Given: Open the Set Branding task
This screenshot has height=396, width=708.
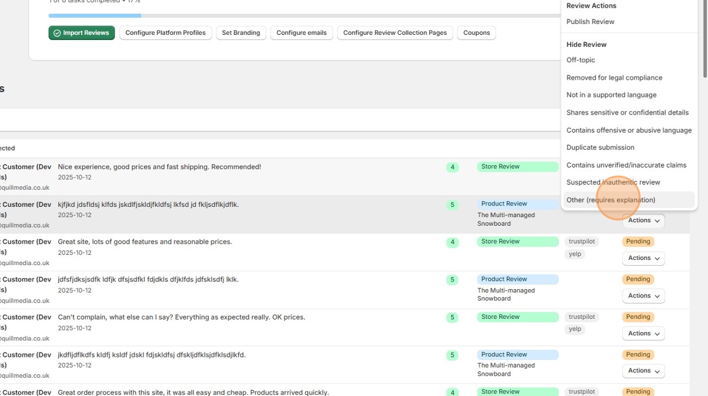Looking at the screenshot, I should [241, 33].
